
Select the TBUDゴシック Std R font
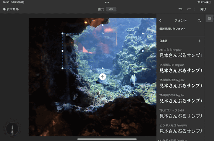coord(180,114)
